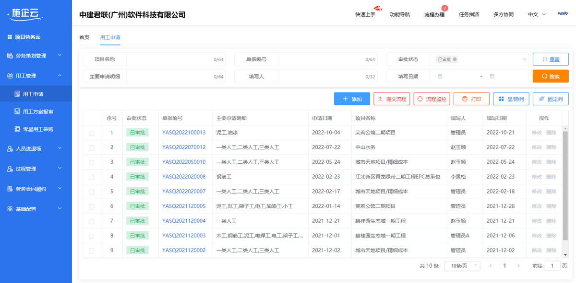Click the 显/隐列 button
The height and width of the screenshot is (283, 576).
[511, 99]
